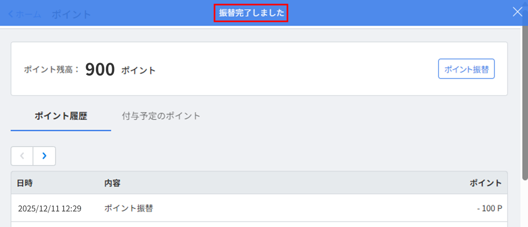This screenshot has width=528, height=227.
Task: Click the - 100 P amount cell
Action: click(x=490, y=209)
